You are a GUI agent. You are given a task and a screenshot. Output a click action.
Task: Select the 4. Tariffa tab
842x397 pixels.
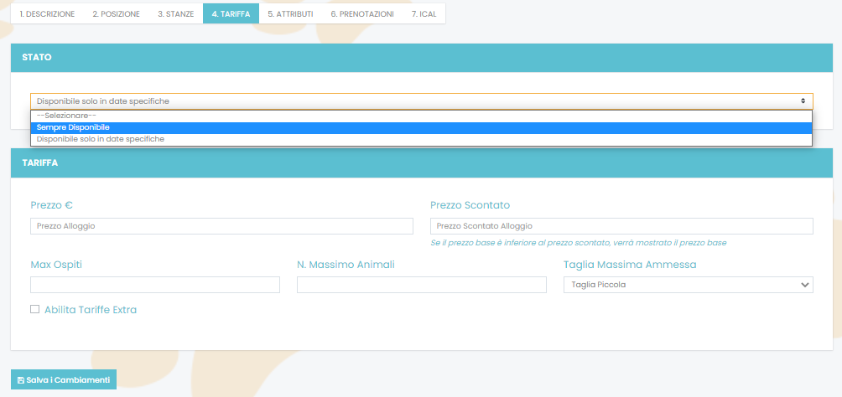[x=231, y=14]
